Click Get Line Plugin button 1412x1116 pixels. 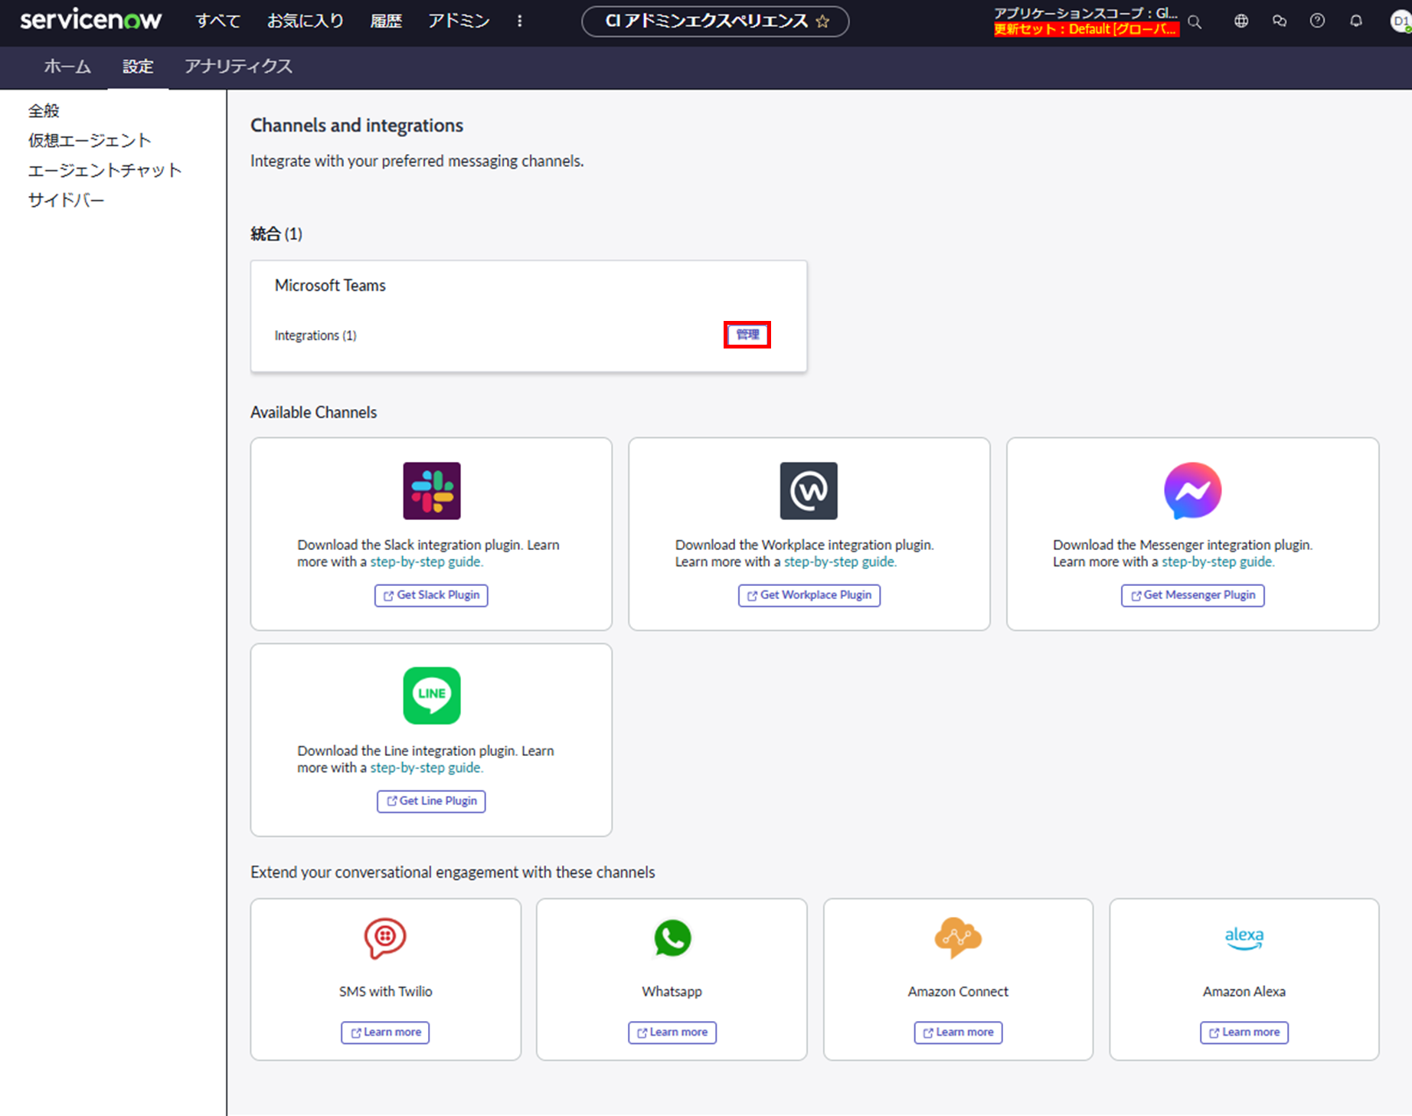click(431, 801)
